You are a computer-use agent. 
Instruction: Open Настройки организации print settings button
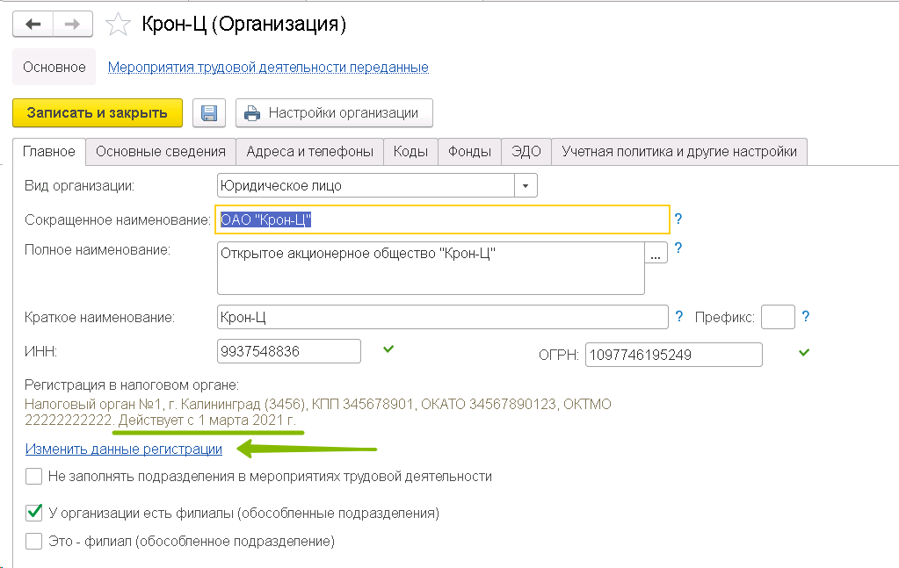pyautogui.click(x=334, y=113)
